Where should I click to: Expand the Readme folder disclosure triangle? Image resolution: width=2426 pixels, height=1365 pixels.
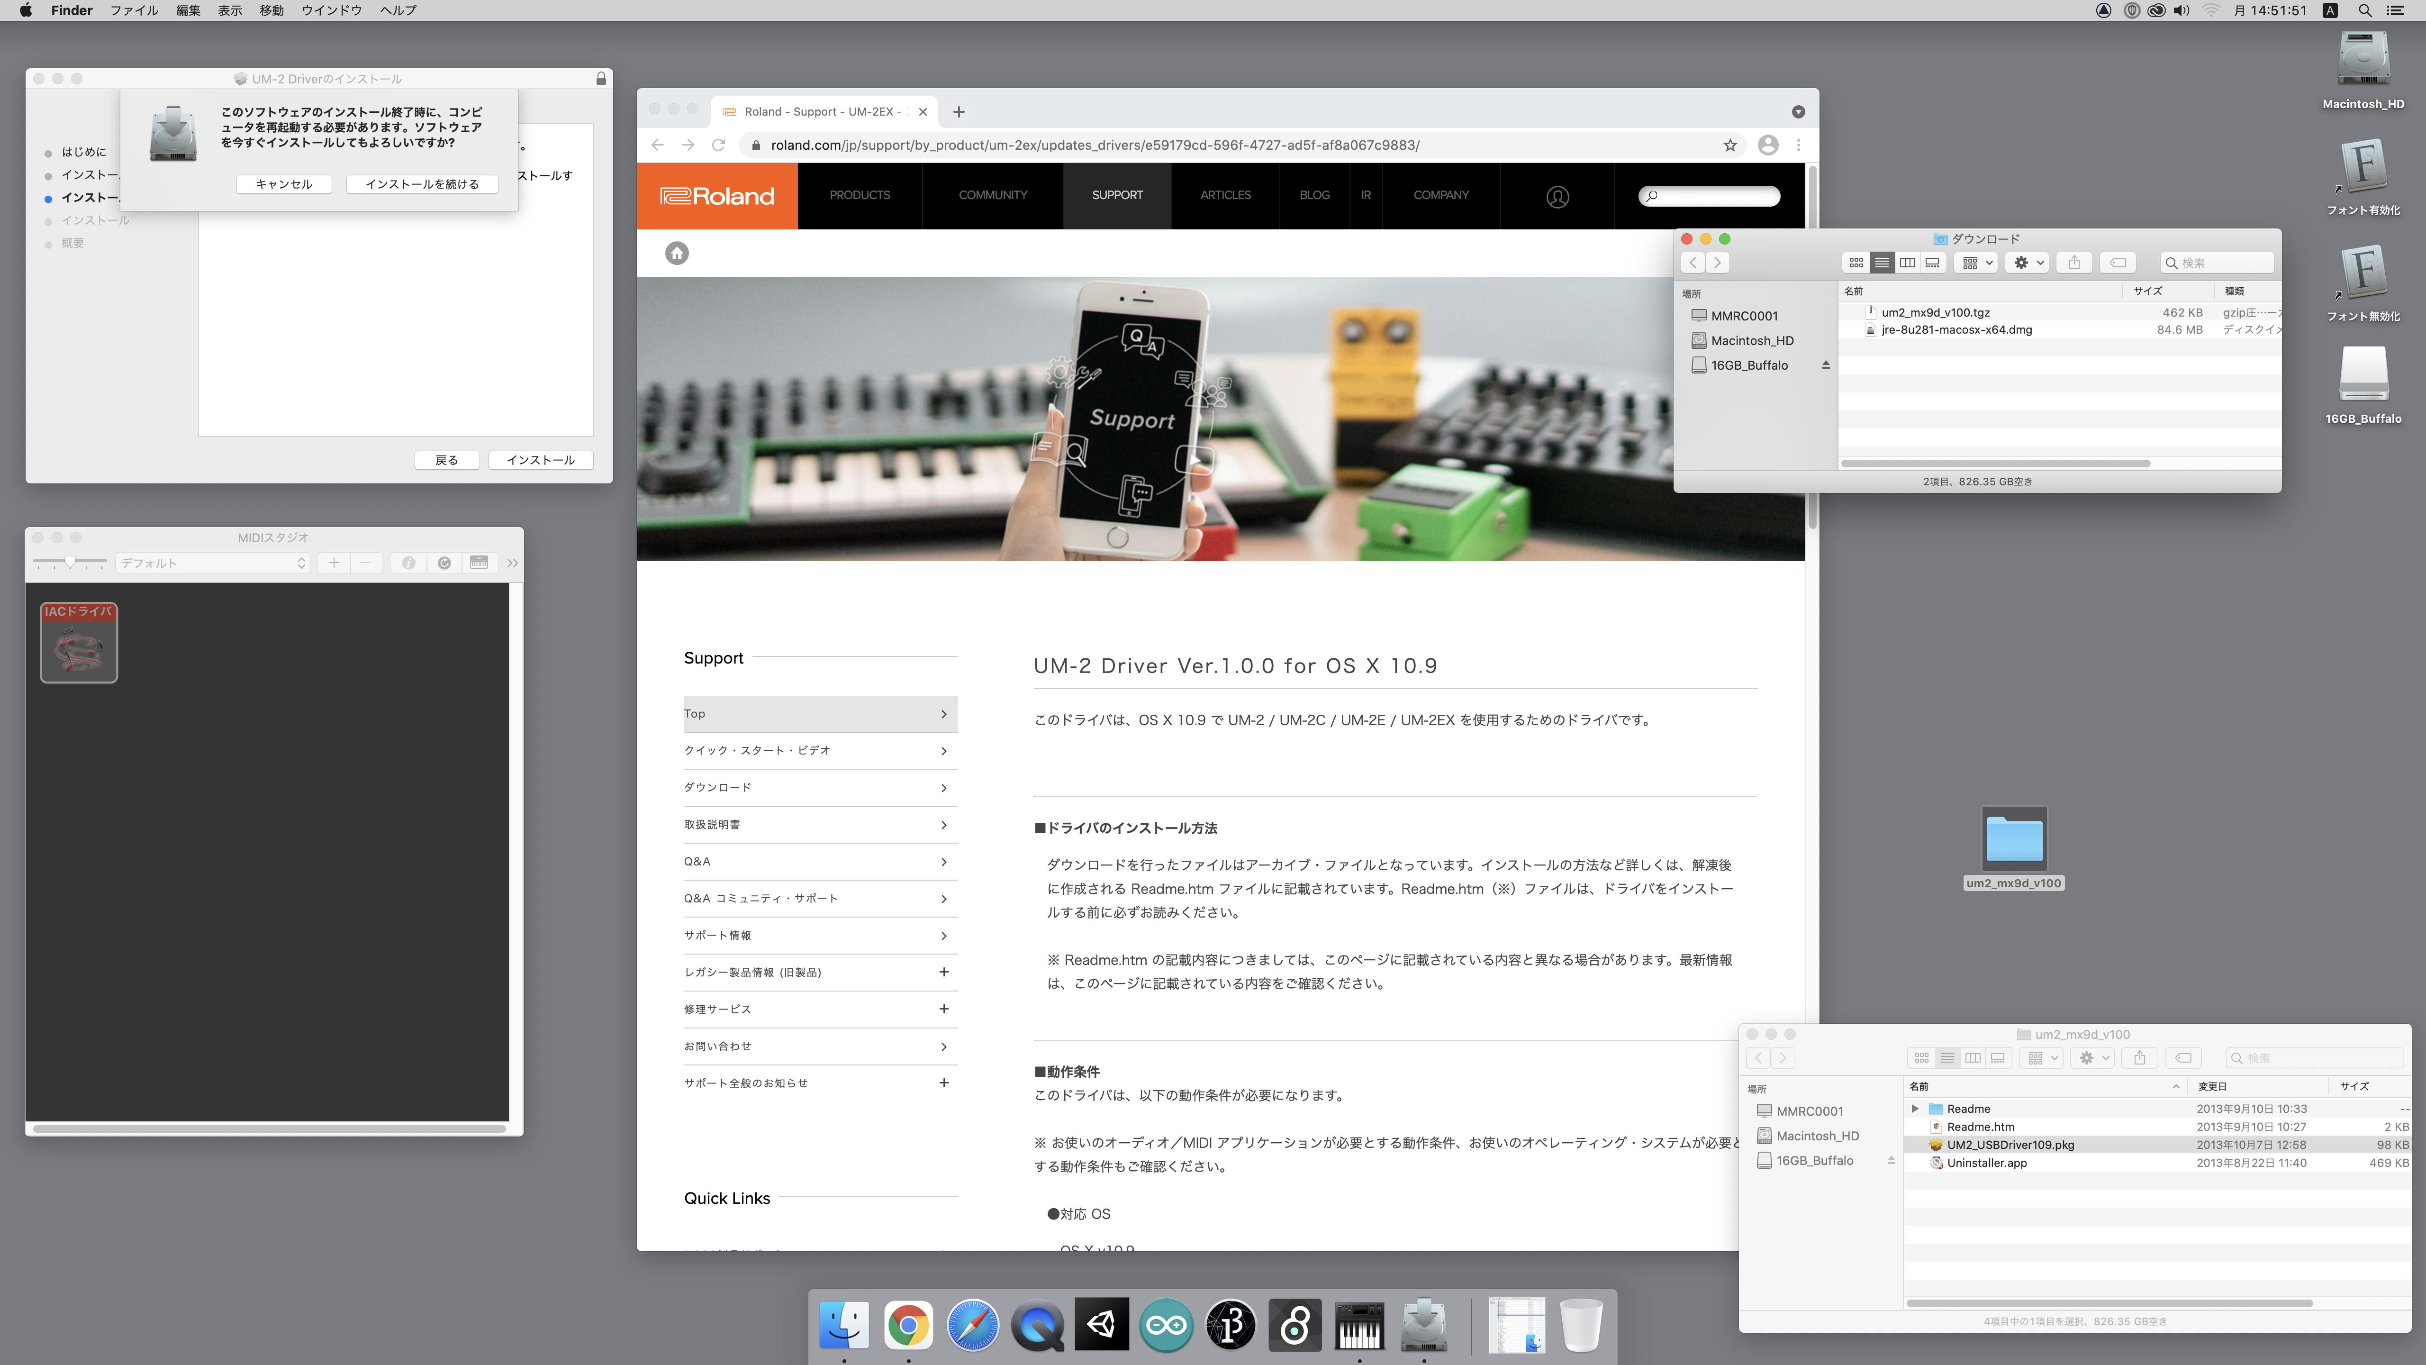coord(1915,1109)
